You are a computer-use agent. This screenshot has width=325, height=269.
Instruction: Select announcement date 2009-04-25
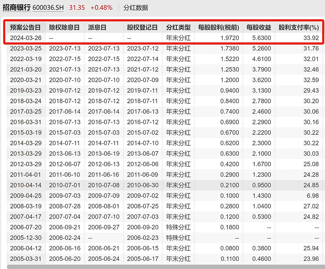[26, 195]
